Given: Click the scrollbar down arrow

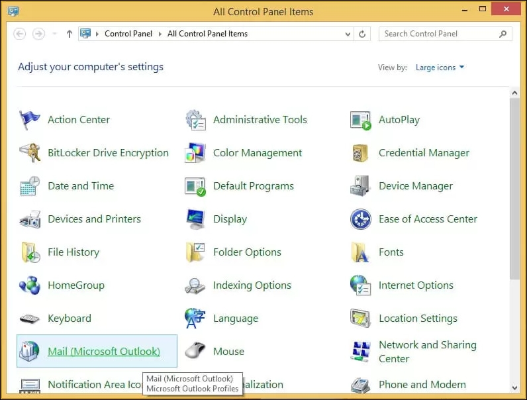Looking at the screenshot, I should click(x=514, y=387).
